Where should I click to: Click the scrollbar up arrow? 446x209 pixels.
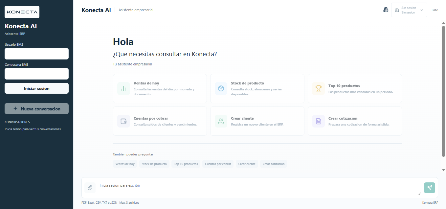pos(443,23)
